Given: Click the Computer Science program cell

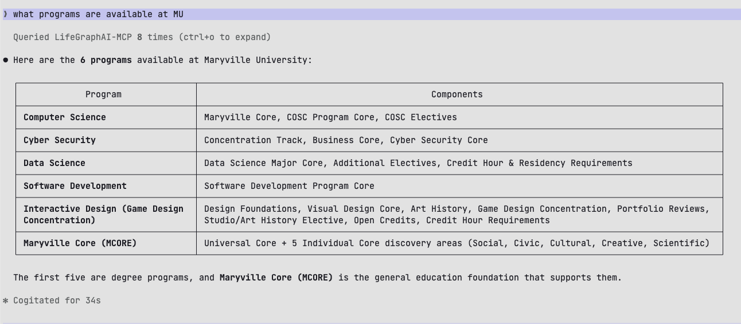Looking at the screenshot, I should [x=65, y=117].
